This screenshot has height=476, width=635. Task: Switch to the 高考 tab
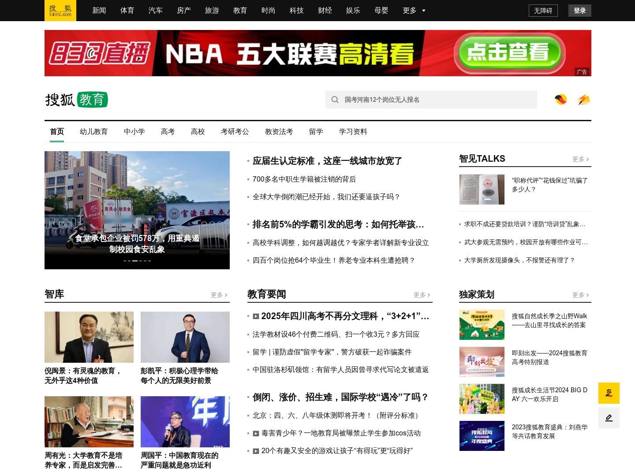coord(168,132)
